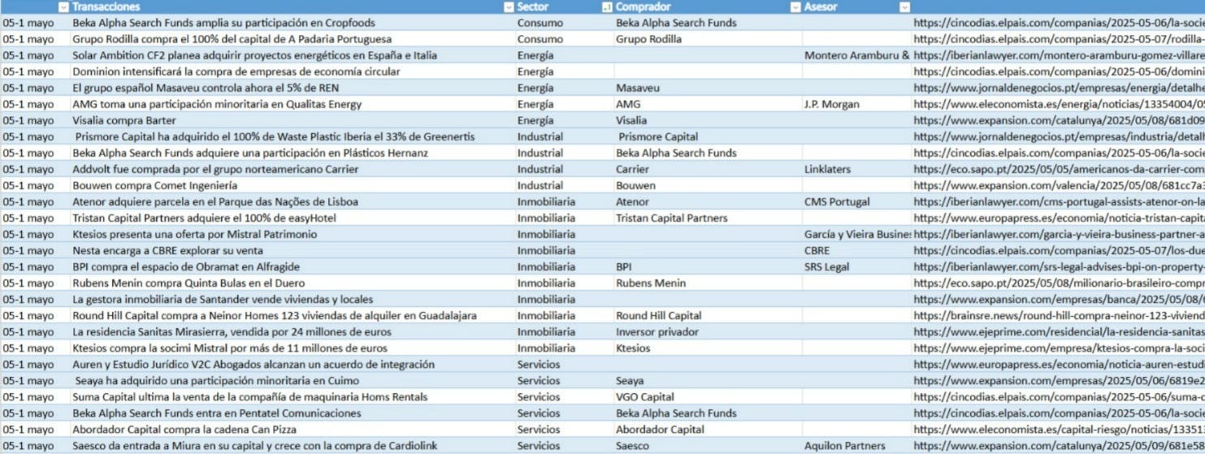Open the date column filter dropdown
Screen dimensions: 1205x454
(63, 6)
